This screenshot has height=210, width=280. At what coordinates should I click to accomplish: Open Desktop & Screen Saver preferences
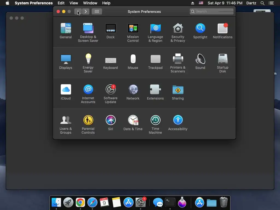pyautogui.click(x=88, y=33)
